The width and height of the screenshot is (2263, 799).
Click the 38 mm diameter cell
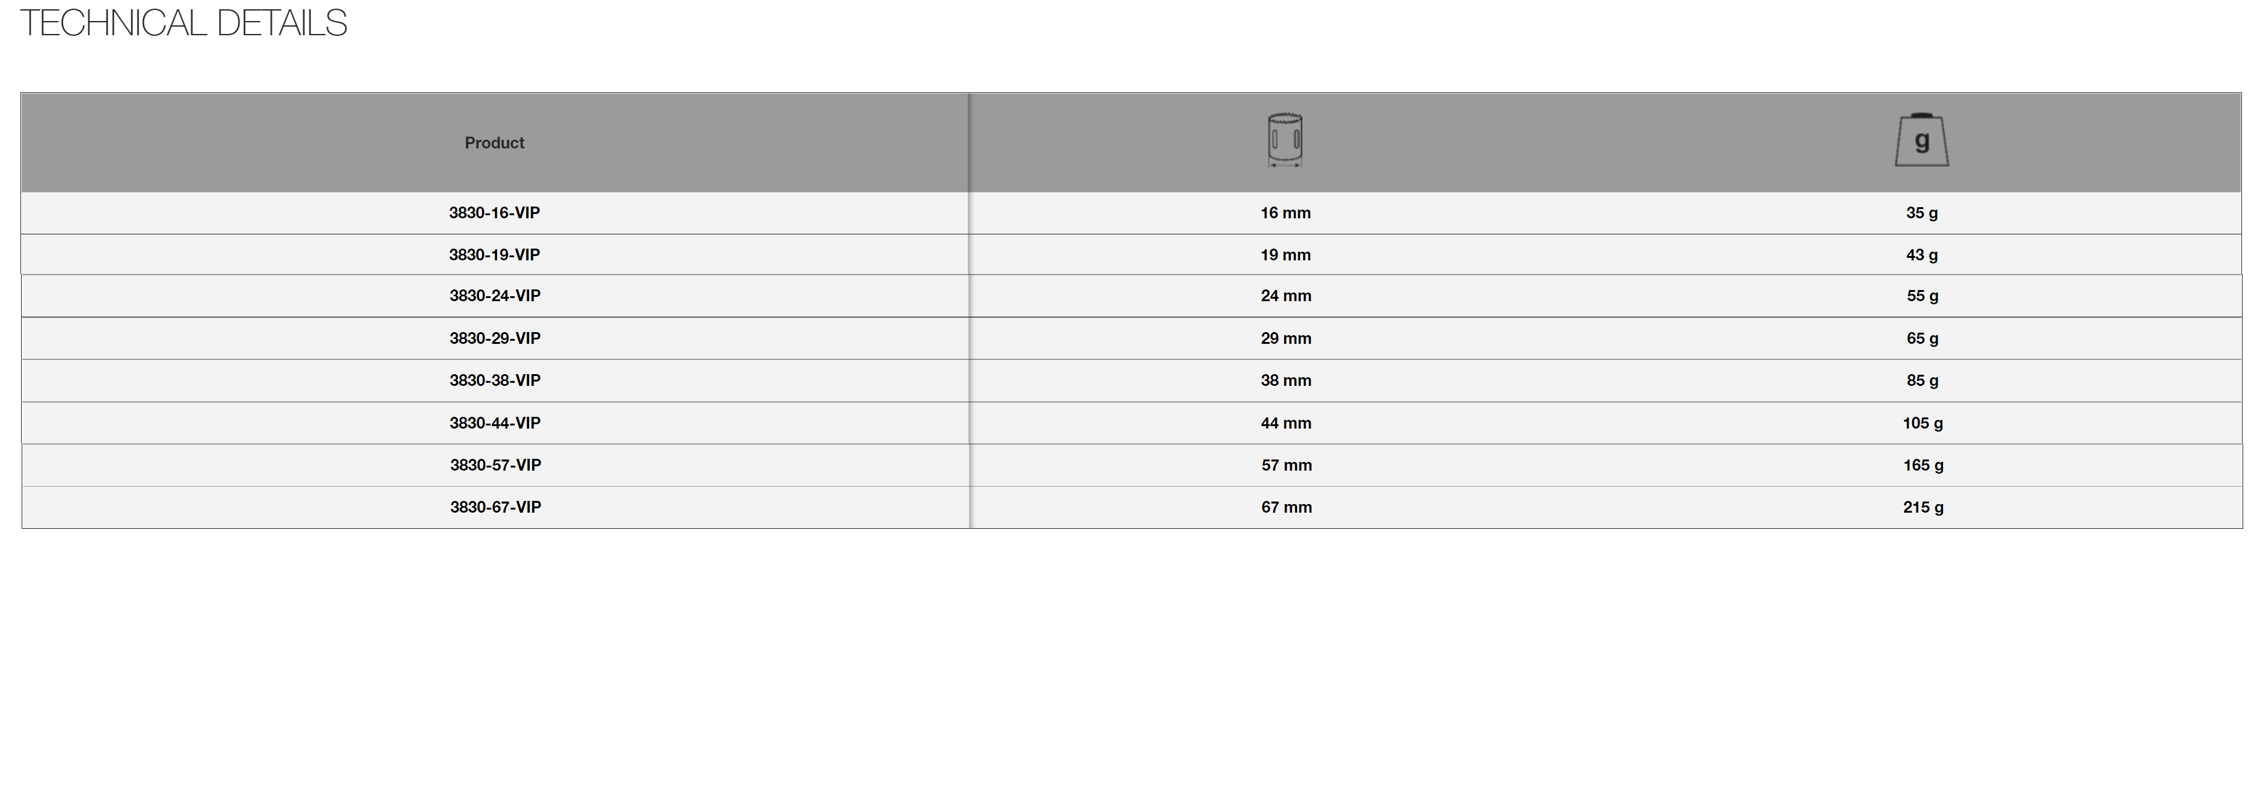coord(1285,381)
